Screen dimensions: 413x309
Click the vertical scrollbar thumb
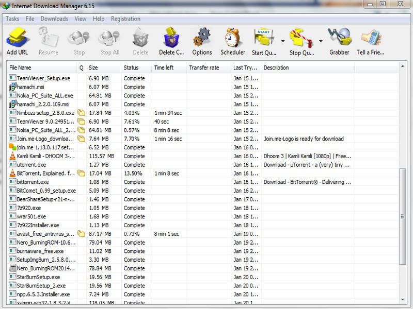(x=403, y=216)
